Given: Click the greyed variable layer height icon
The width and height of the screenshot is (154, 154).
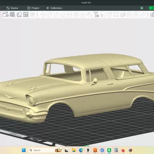Looking at the screenshot, I should point(32,14).
